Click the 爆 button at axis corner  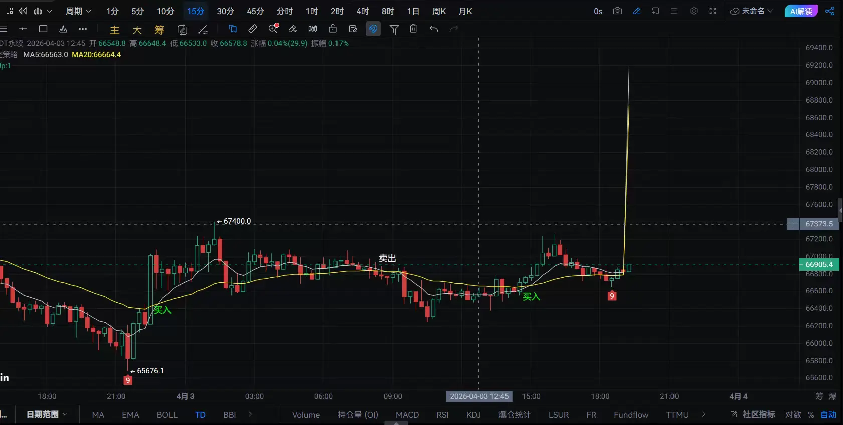click(x=832, y=396)
